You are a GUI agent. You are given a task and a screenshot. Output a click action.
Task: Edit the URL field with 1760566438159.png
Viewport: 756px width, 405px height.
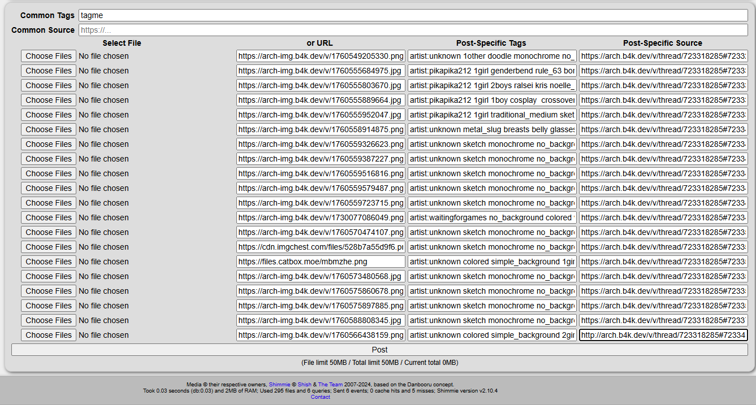[321, 335]
